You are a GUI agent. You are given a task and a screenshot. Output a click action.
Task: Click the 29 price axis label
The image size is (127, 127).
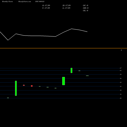point(121,98)
